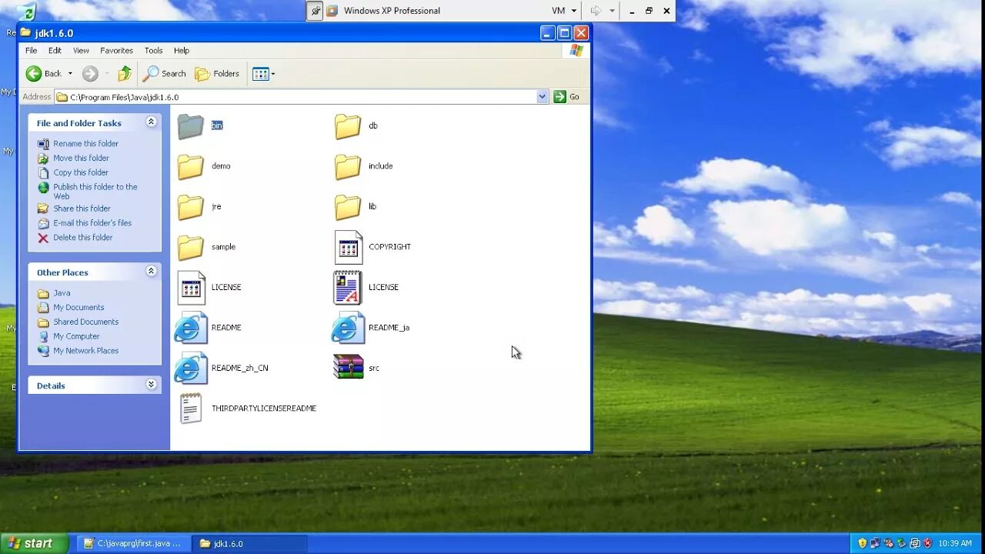Image resolution: width=985 pixels, height=554 pixels.
Task: Click Delete this folder link
Action: coord(82,238)
